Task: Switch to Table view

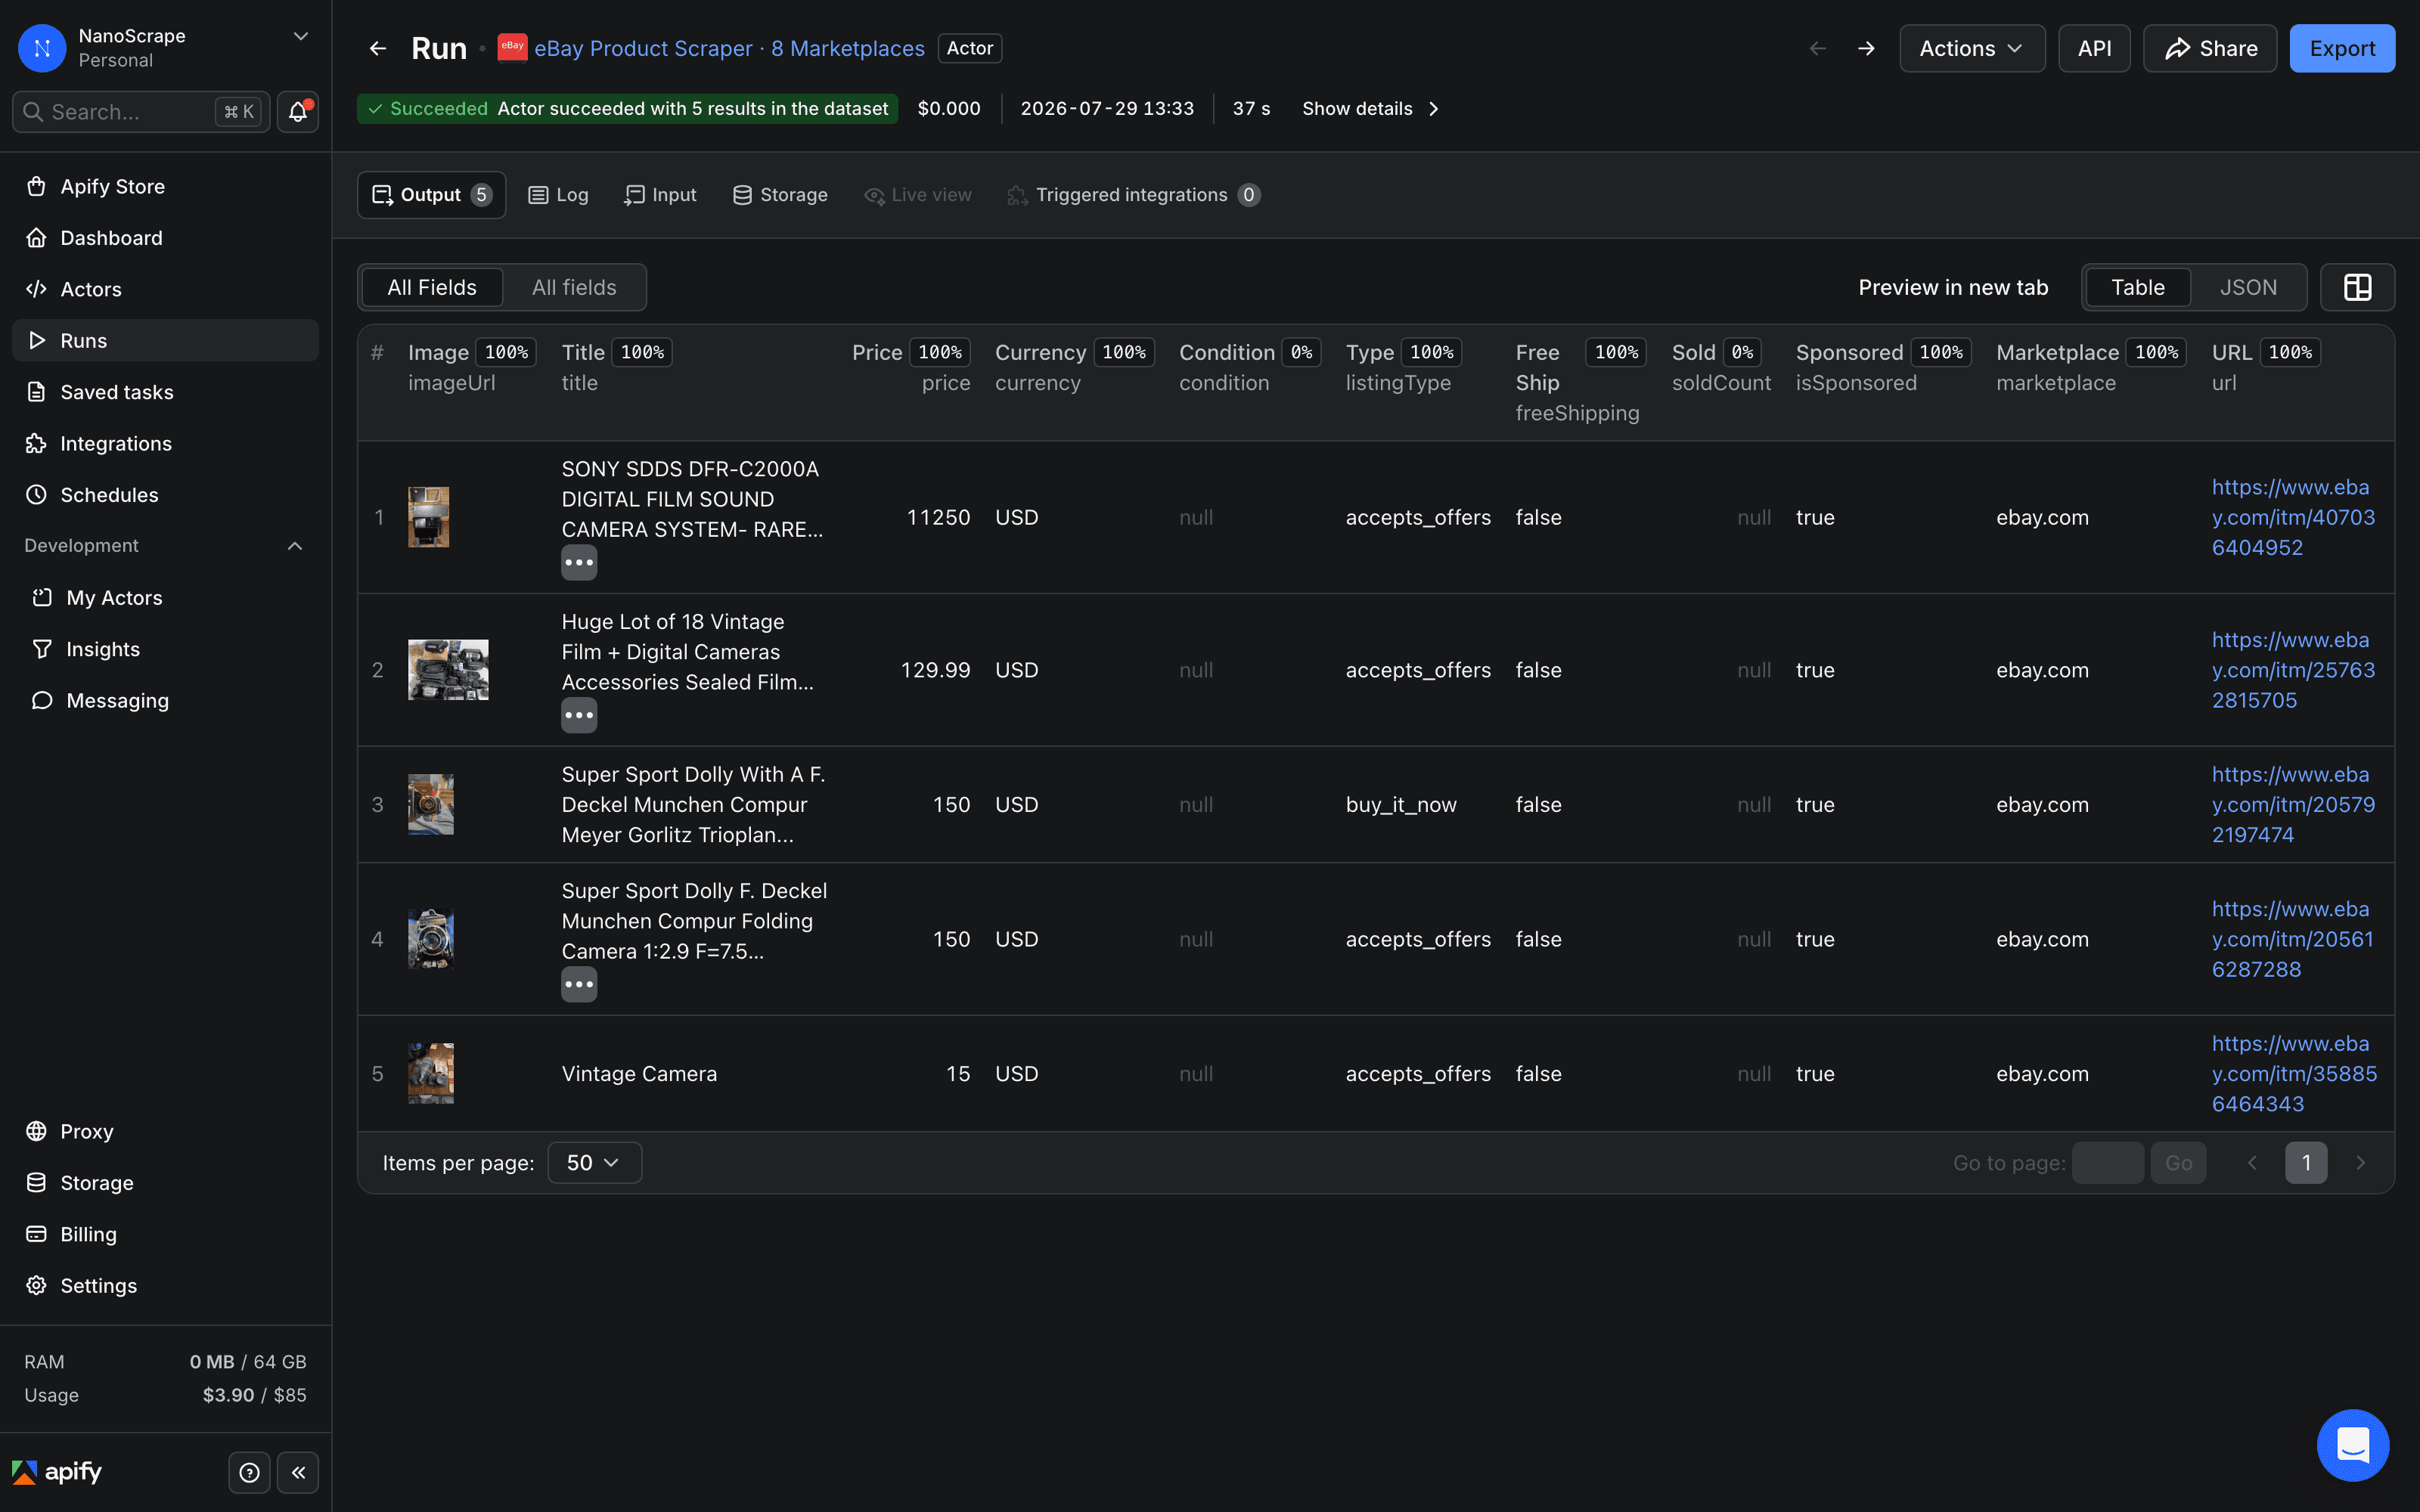Action: pyautogui.click(x=2138, y=287)
